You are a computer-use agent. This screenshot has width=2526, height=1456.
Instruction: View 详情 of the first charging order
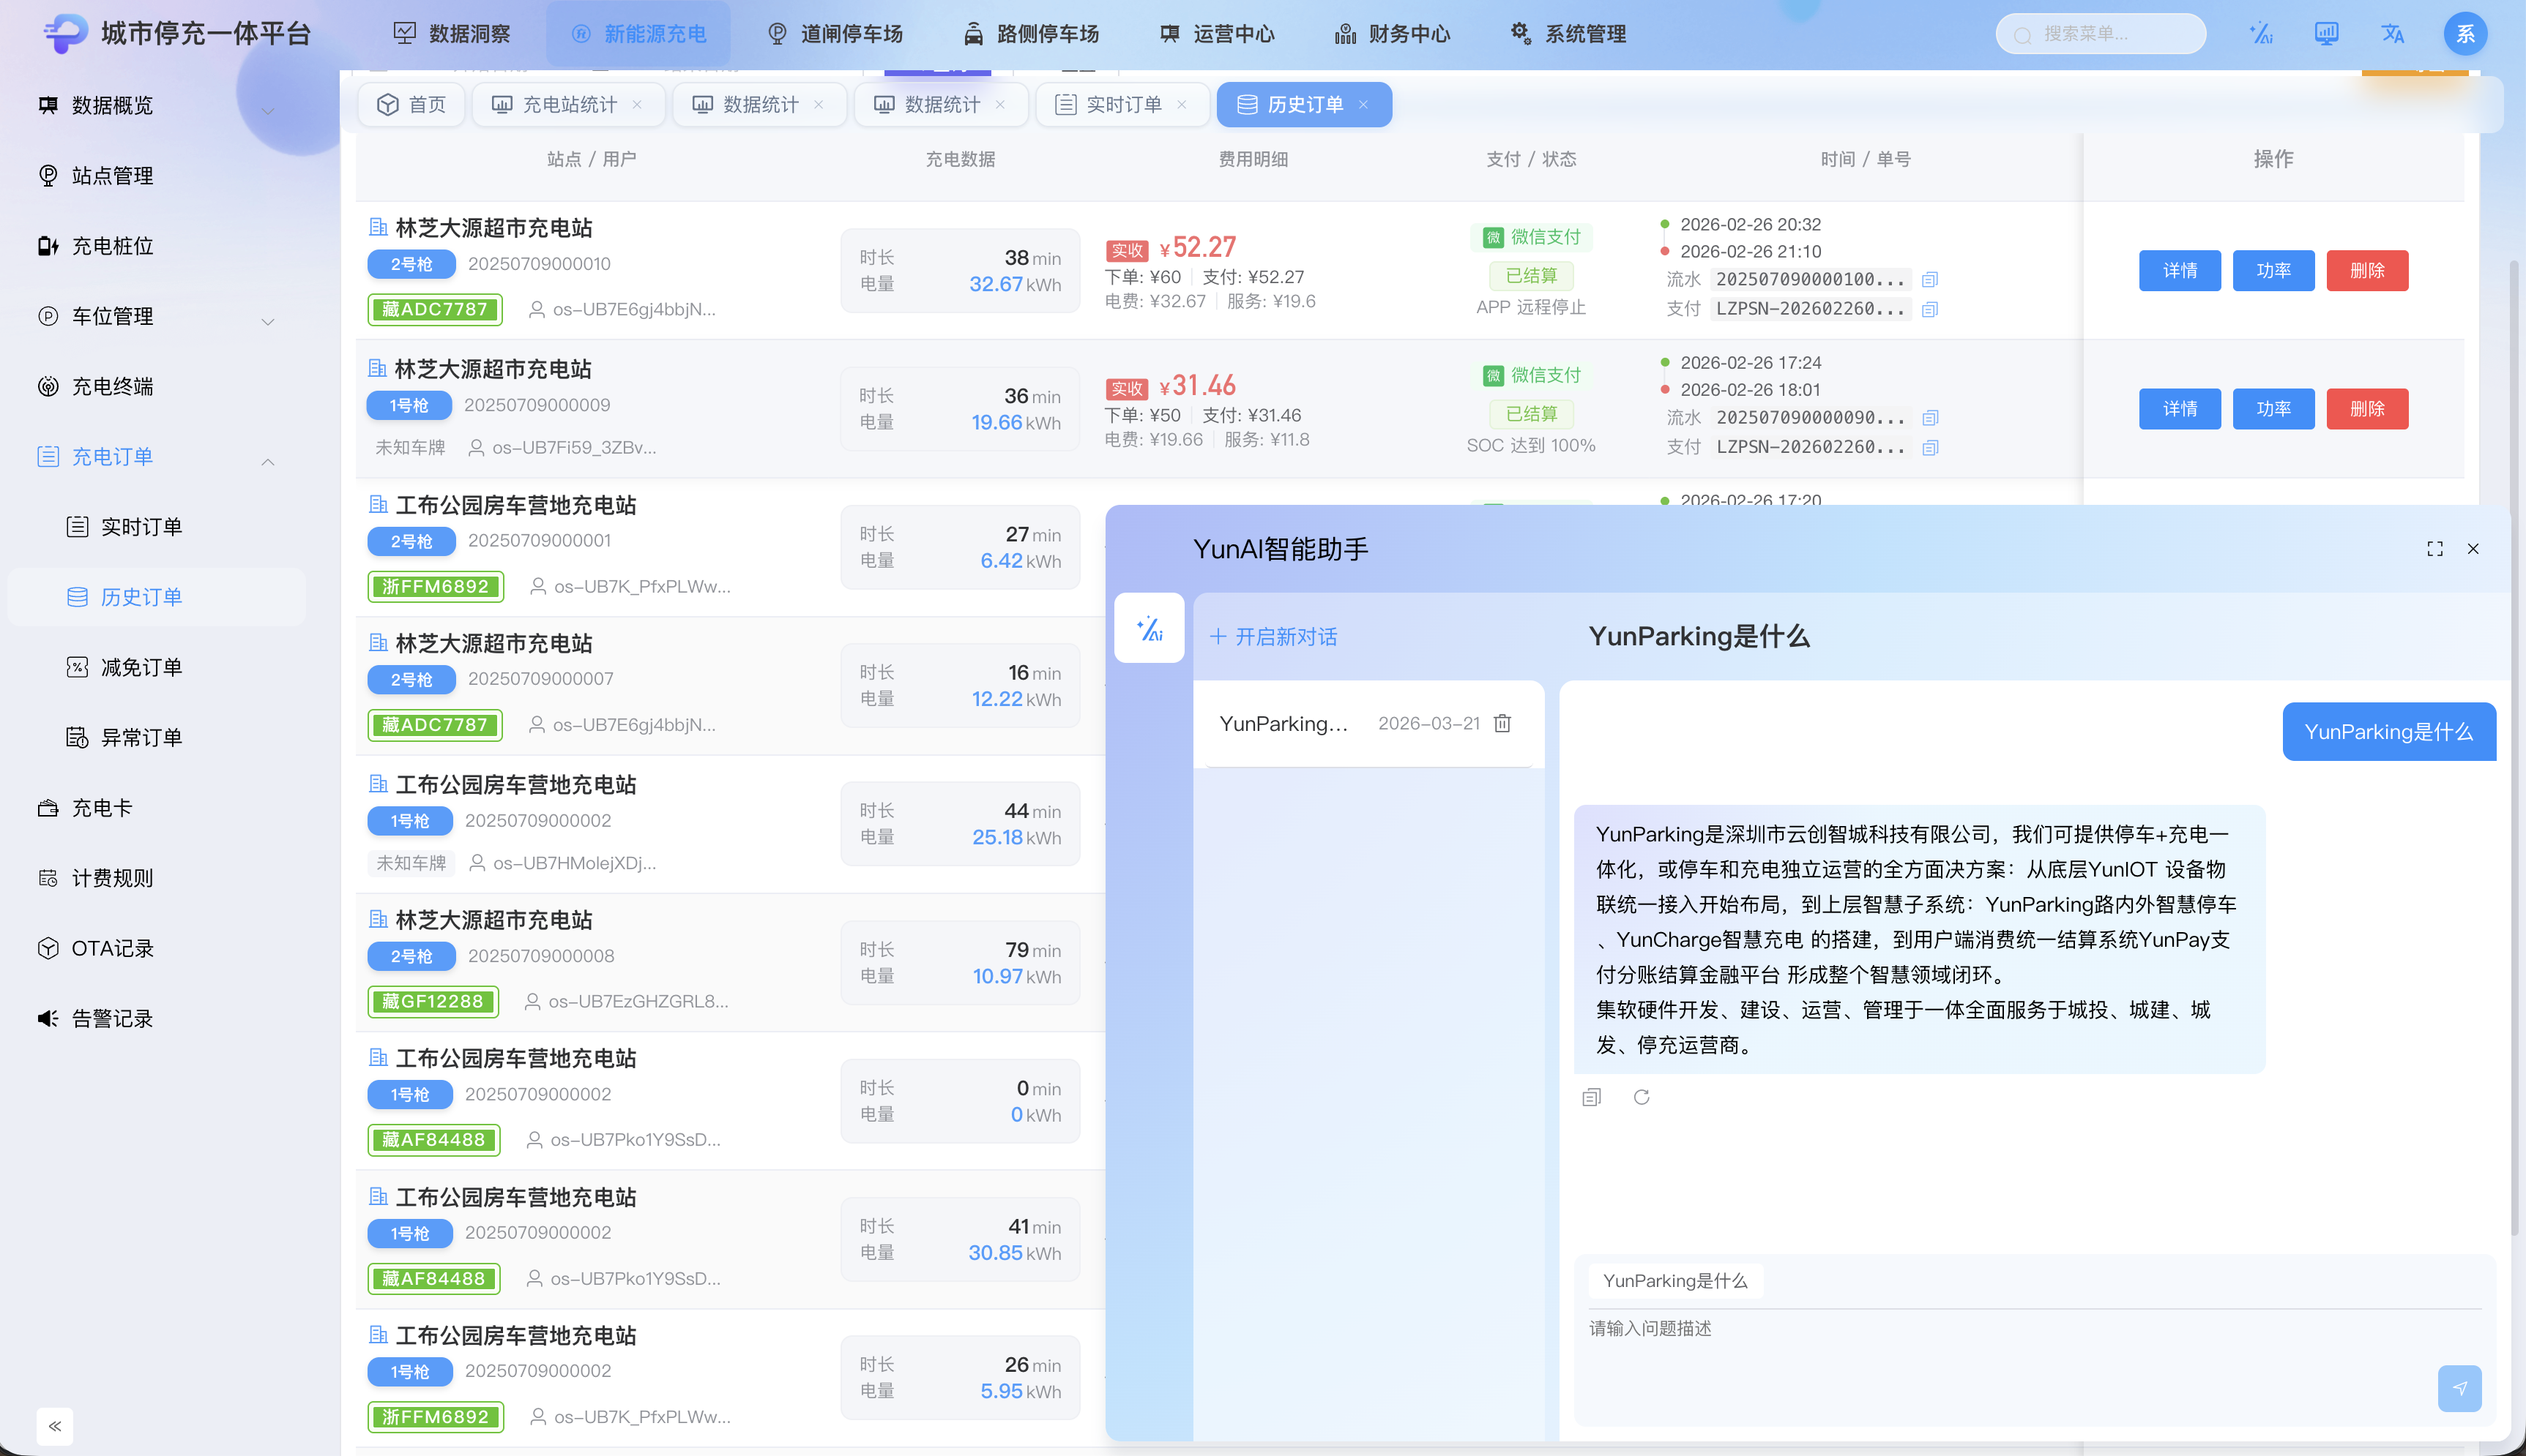point(2180,270)
